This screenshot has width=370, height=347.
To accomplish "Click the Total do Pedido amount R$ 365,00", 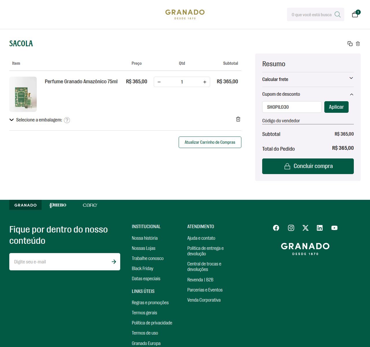I will [x=343, y=148].
